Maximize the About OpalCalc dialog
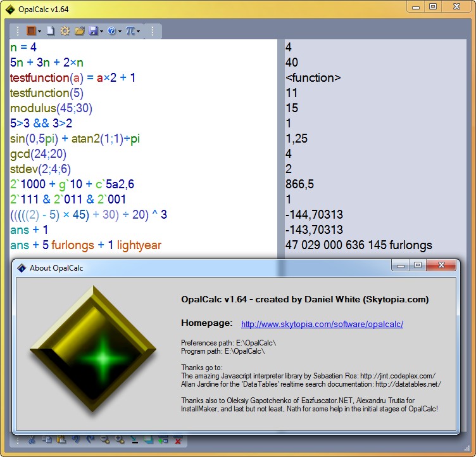Viewport: 476px width, 457px height. click(x=418, y=265)
